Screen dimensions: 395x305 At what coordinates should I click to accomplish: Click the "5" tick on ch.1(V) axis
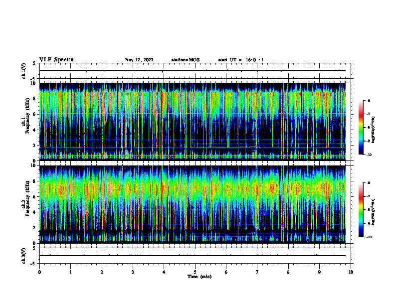coord(34,63)
